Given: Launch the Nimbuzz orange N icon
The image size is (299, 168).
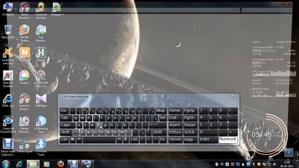Looking at the screenshot, I should (24, 54).
